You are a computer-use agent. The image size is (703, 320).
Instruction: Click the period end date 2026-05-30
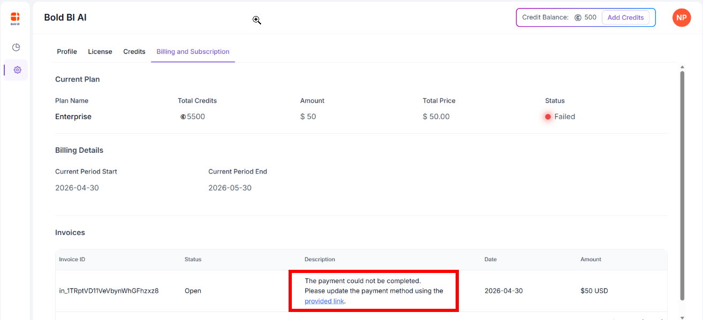230,188
